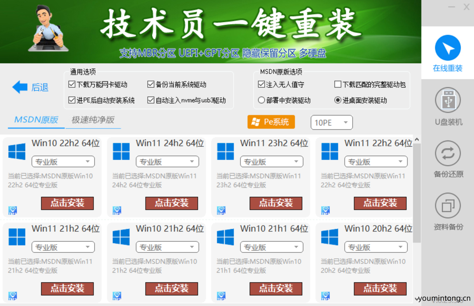Click the orange Pe系统 button
This screenshot has height=306, width=474.
click(x=271, y=122)
